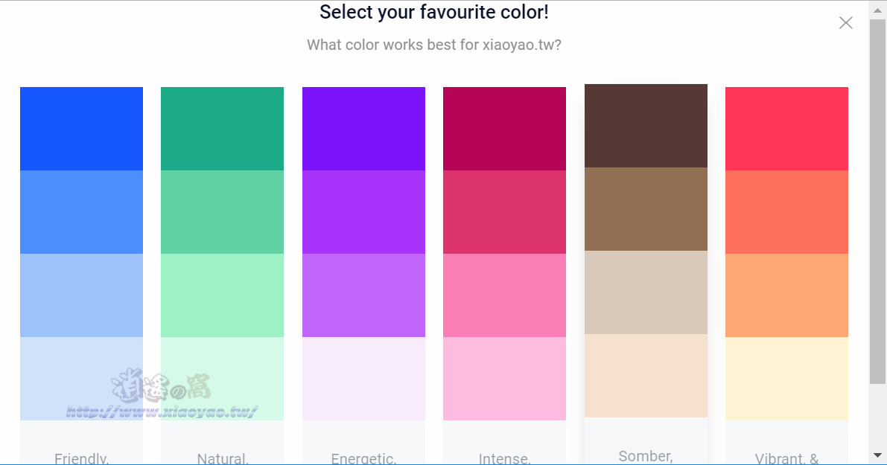This screenshot has width=887, height=465.
Task: Open the Friendly palette label
Action: [x=81, y=458]
